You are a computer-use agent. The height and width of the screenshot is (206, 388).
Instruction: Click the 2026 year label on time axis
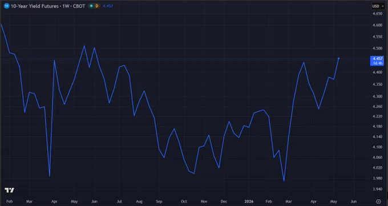[249, 201]
